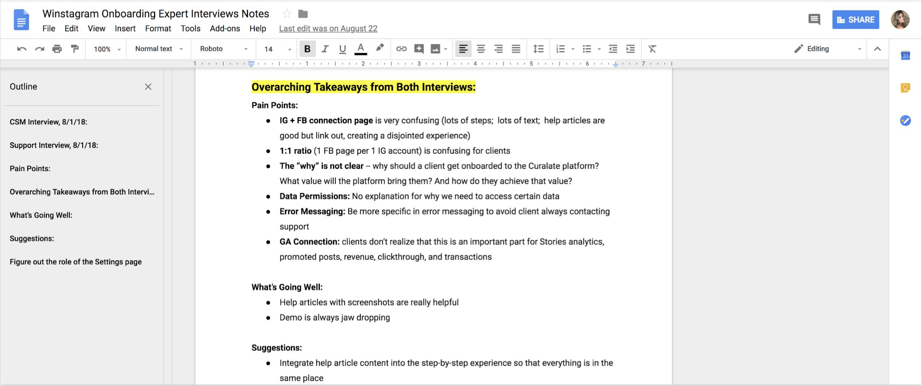Go to Docs home icon
The height and width of the screenshot is (386, 922).
point(21,20)
